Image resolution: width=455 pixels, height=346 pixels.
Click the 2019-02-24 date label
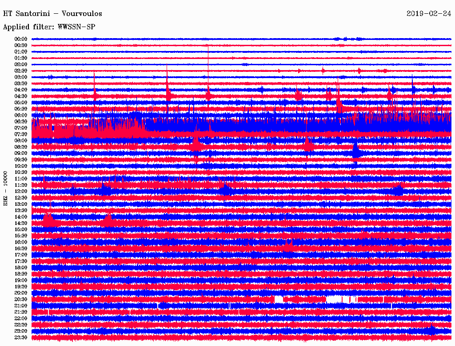point(429,13)
